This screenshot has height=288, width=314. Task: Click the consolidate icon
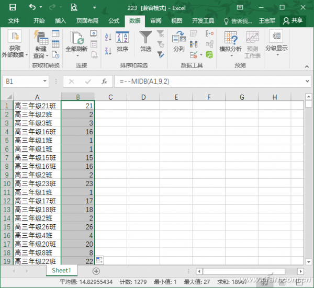pyautogui.click(x=209, y=33)
